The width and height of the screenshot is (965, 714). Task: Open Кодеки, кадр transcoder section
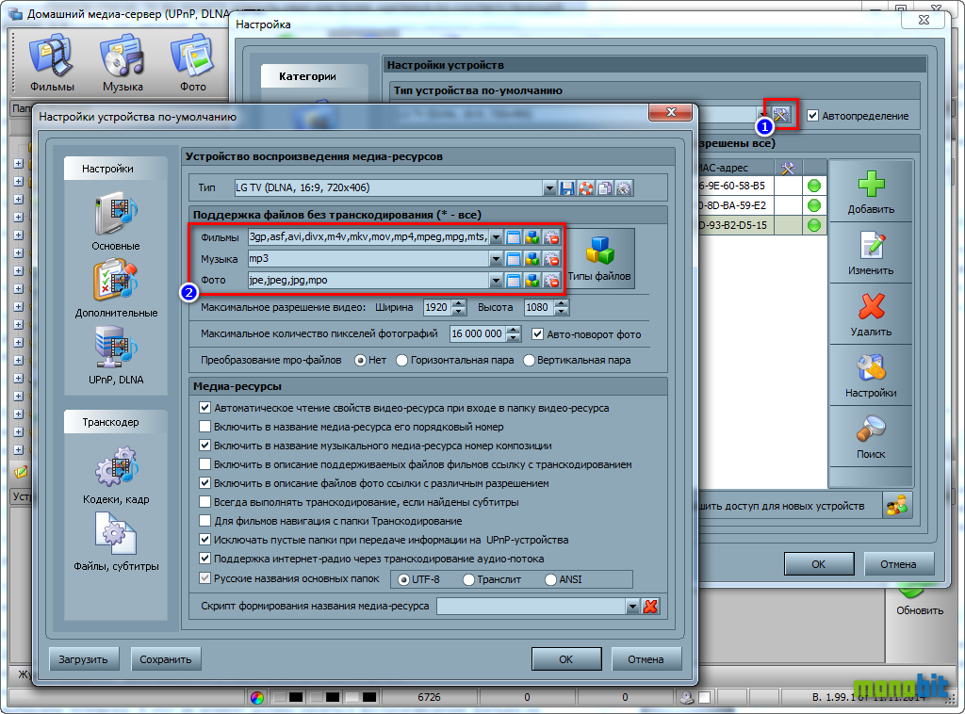tap(116, 475)
